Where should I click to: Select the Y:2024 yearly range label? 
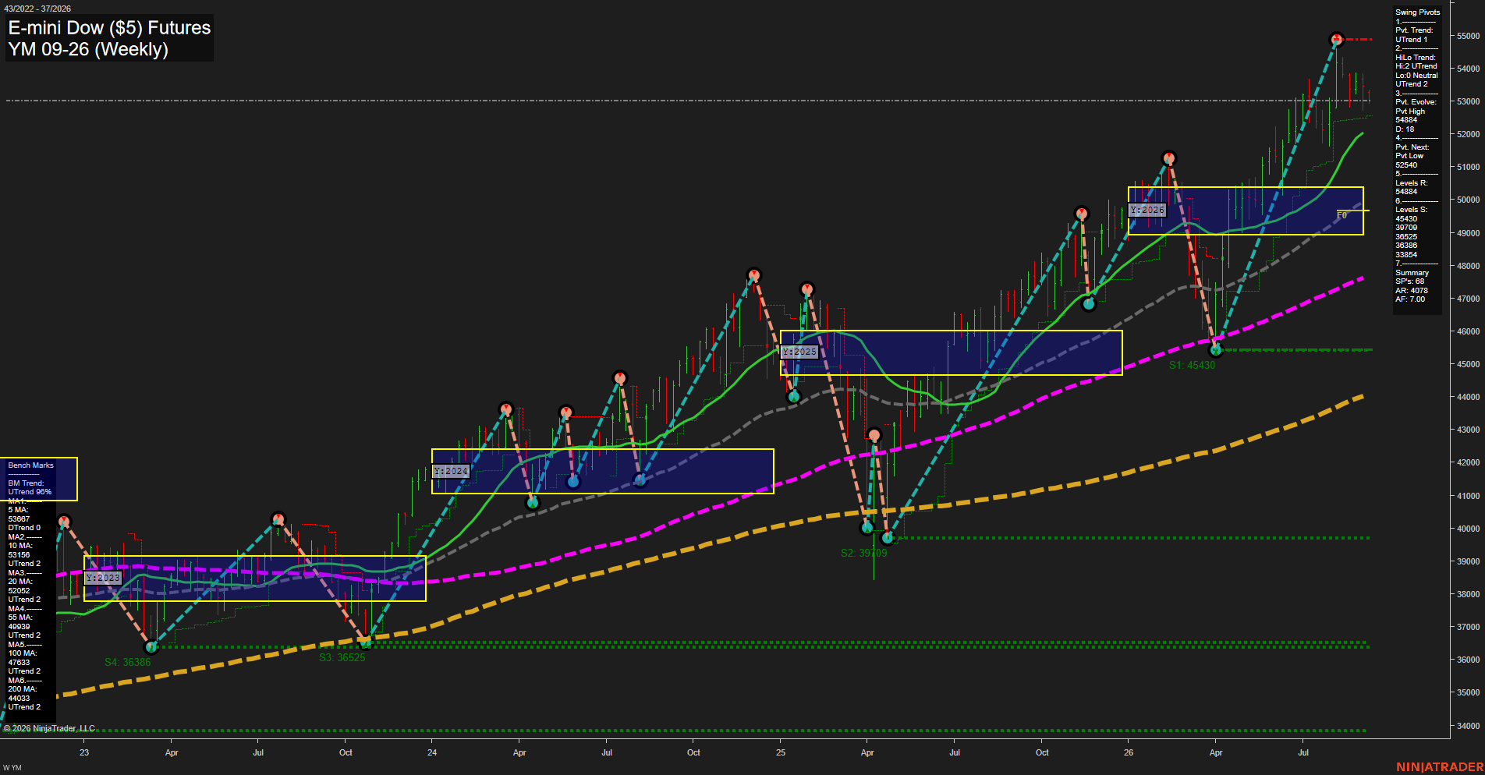pos(451,471)
